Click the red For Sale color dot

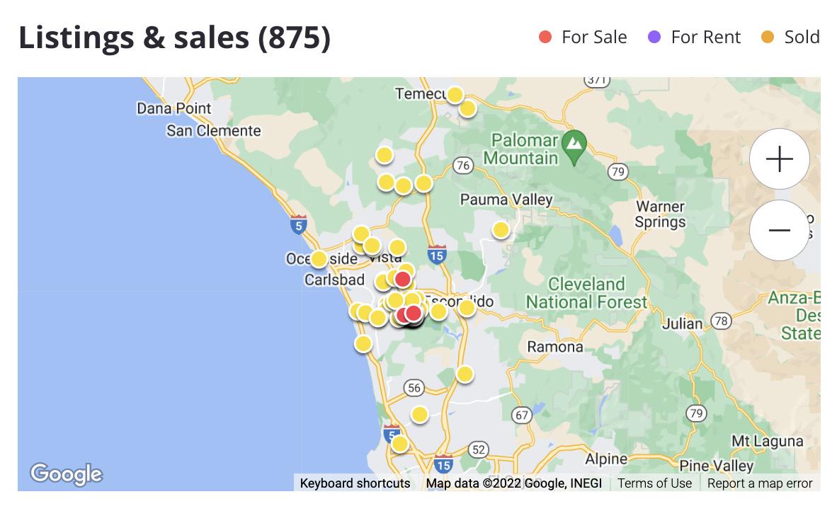[x=545, y=37]
